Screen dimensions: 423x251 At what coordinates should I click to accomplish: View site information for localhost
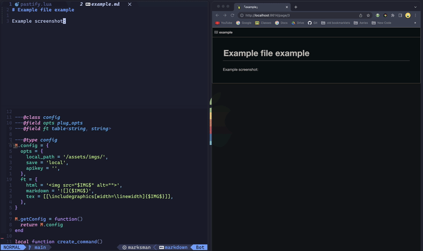click(241, 15)
